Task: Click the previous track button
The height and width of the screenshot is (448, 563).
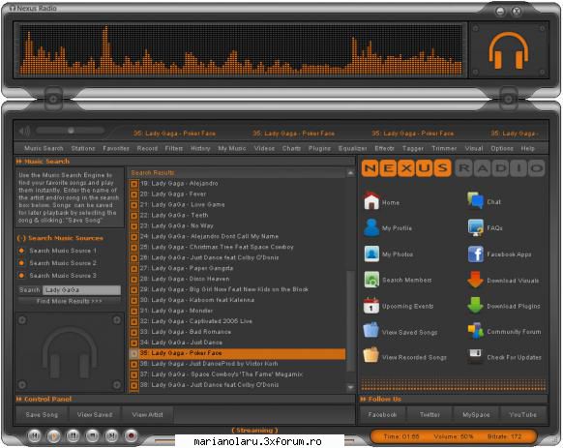Action: click(35, 435)
